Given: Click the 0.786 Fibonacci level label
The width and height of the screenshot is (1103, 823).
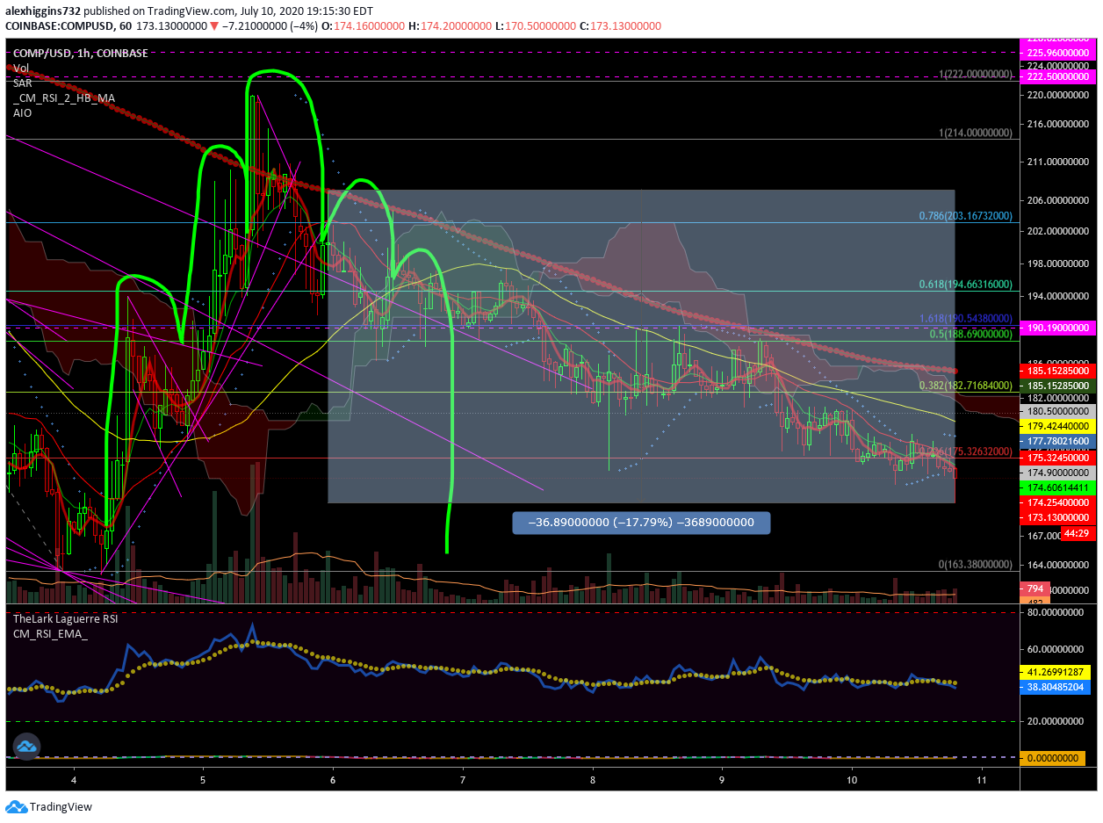Looking at the screenshot, I should point(965,215).
